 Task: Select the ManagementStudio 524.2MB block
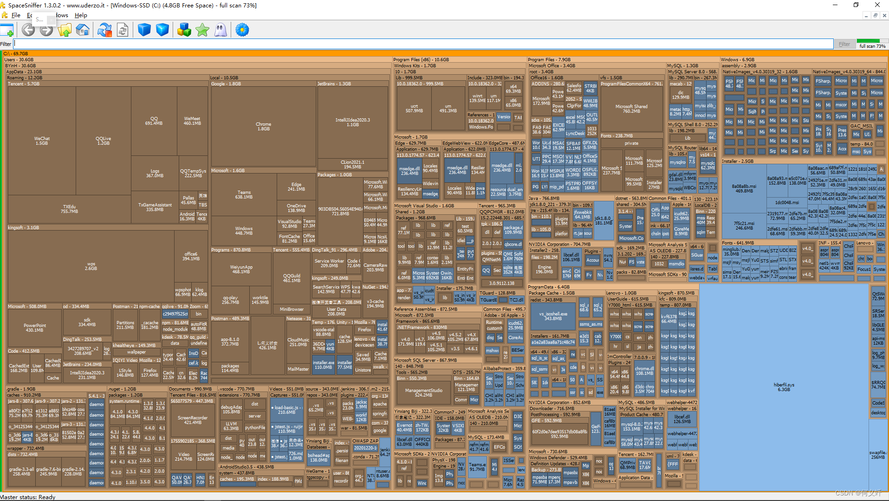click(x=423, y=393)
